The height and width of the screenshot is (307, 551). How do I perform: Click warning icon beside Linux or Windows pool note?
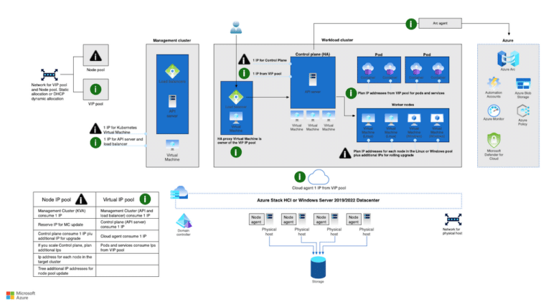tap(345, 153)
